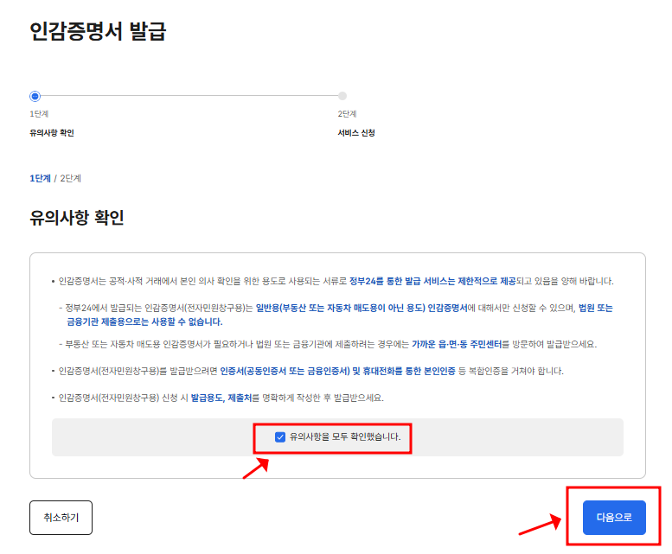The image size is (672, 554).
Task: Click the highlighted 금융기관 제출용으로는 사용할 수 없습니다 text
Action: 144,322
